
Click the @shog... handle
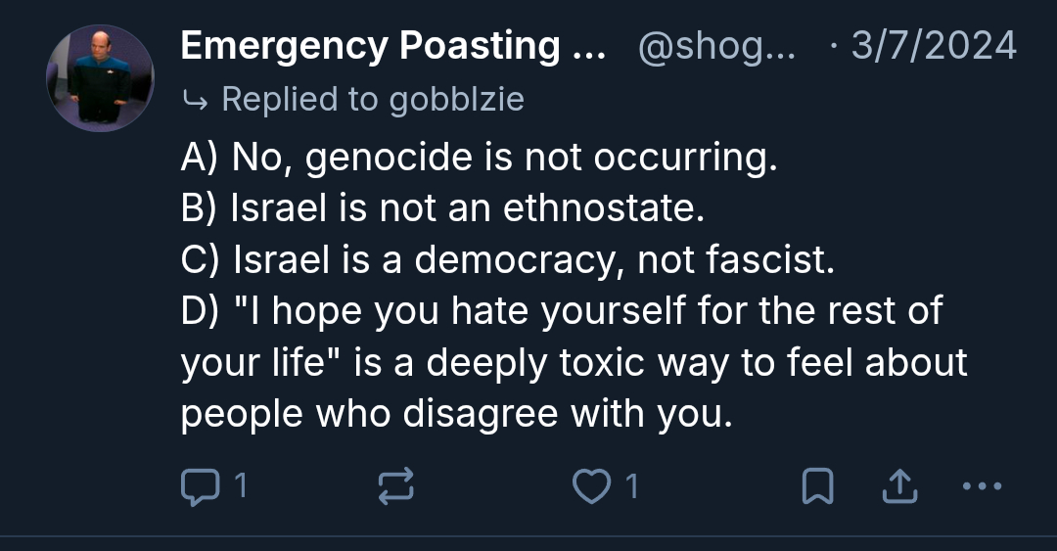(x=717, y=46)
